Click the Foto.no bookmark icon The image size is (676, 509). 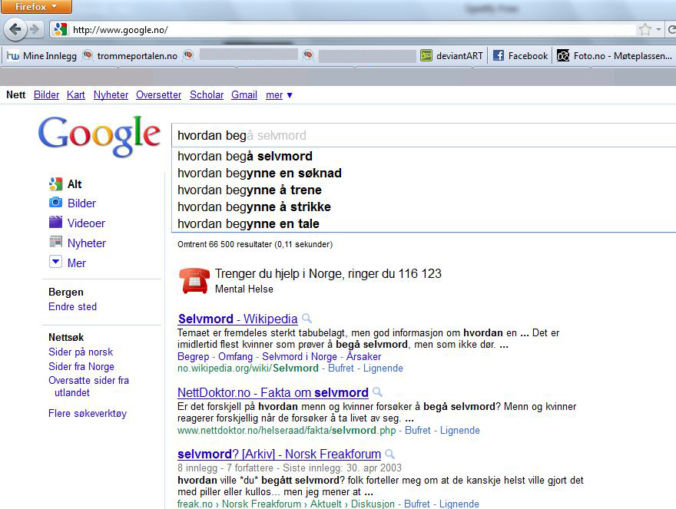point(562,55)
